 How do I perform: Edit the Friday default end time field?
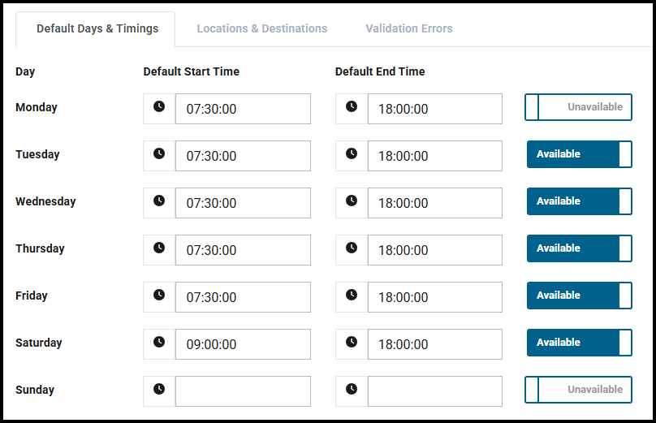434,297
